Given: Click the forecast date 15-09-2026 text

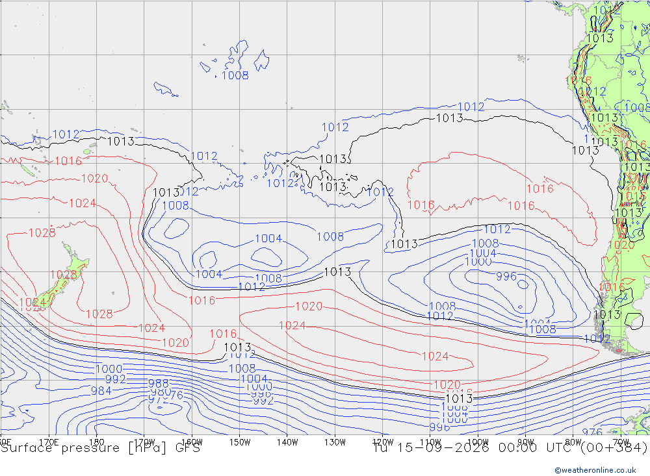Looking at the screenshot, I should 443,448.
